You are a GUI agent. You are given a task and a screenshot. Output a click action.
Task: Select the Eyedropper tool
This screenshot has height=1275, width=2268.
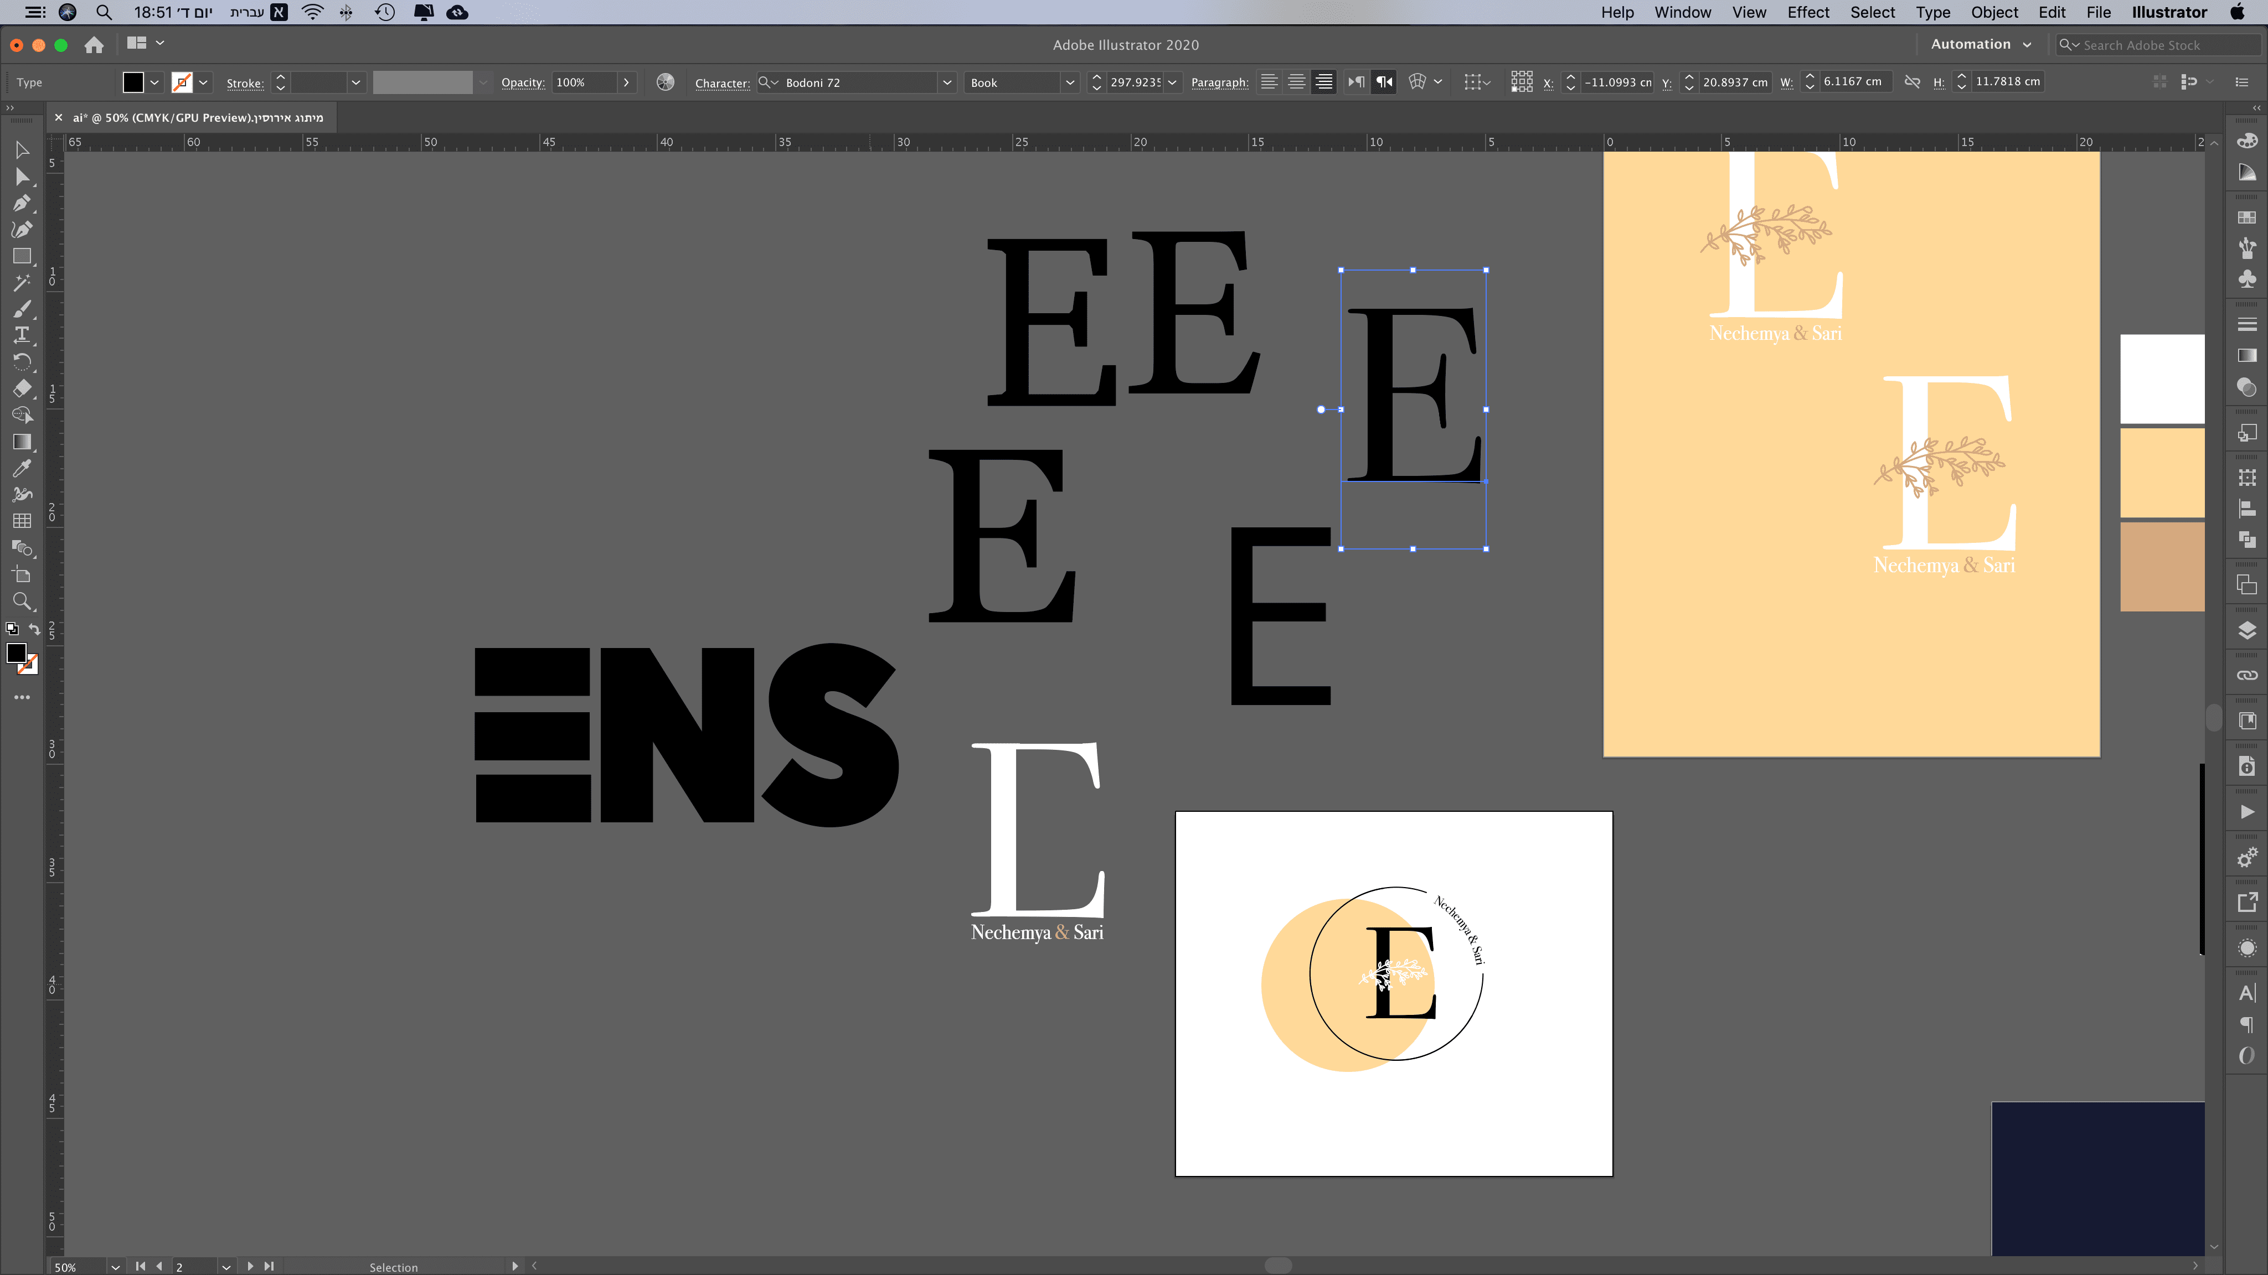[22, 468]
